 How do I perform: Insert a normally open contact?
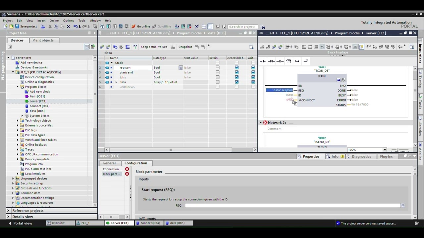click(263, 61)
